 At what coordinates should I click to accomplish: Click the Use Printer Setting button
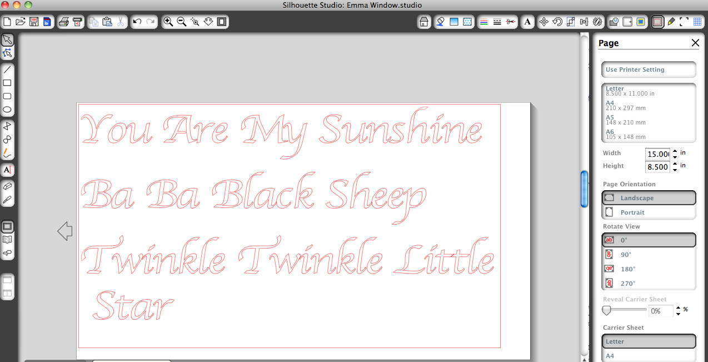click(649, 70)
